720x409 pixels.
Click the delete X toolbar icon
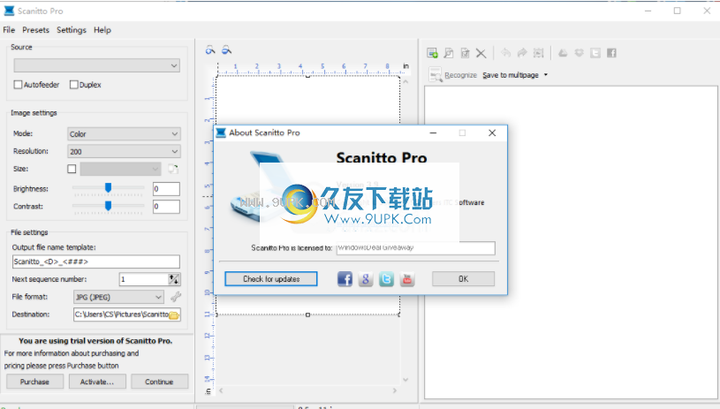tap(481, 53)
